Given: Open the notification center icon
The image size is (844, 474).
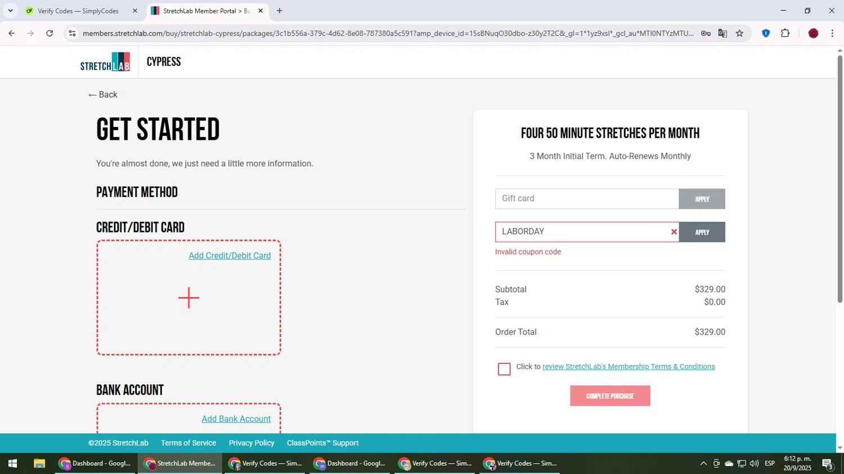Looking at the screenshot, I should [x=828, y=464].
